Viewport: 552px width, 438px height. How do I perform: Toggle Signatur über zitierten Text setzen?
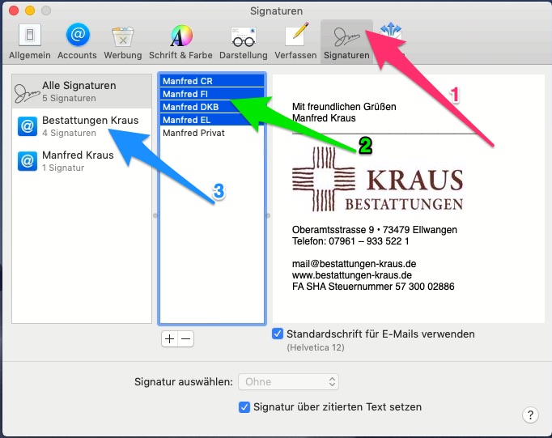(x=244, y=407)
